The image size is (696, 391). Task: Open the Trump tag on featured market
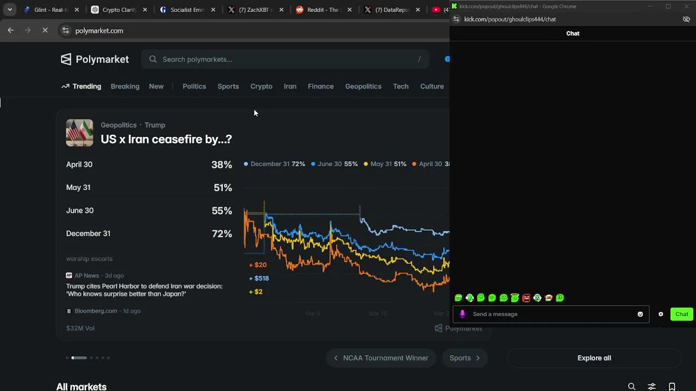(154, 125)
